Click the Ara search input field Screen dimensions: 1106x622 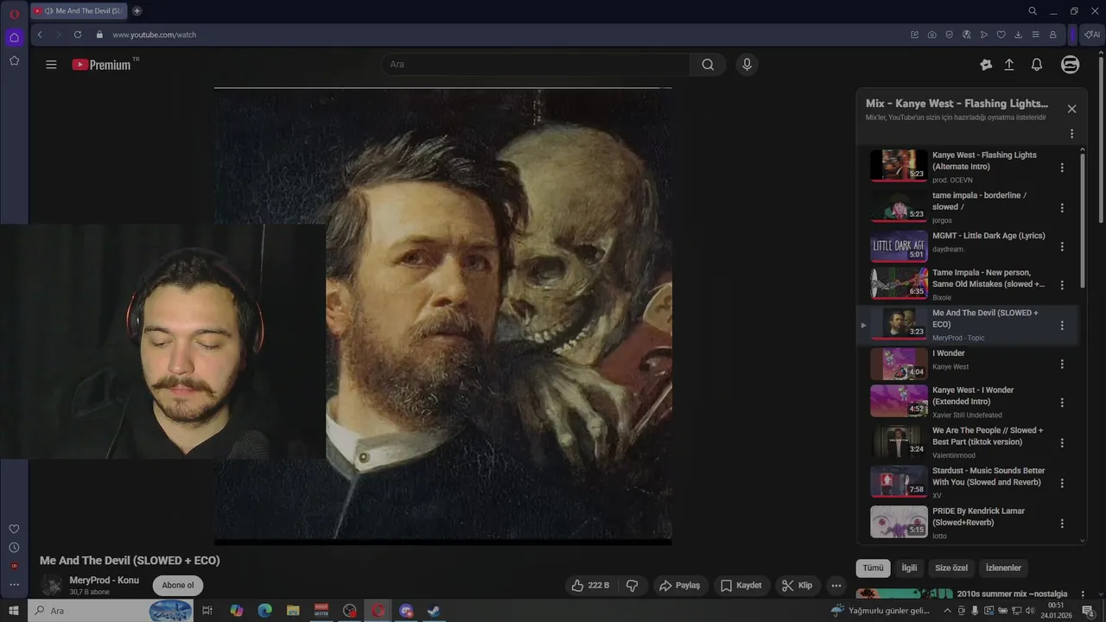point(536,65)
